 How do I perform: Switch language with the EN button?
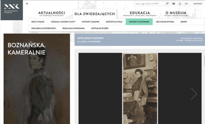tap(186, 4)
